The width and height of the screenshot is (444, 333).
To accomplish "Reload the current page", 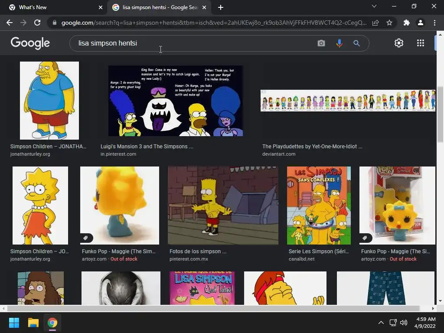I will 37,23.
